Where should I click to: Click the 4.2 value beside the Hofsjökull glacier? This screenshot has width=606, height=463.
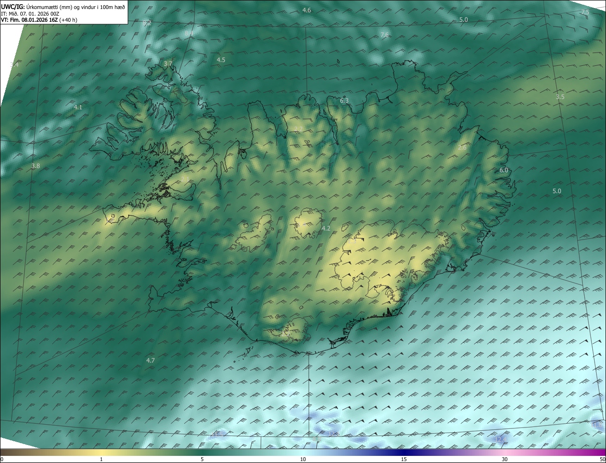(326, 229)
